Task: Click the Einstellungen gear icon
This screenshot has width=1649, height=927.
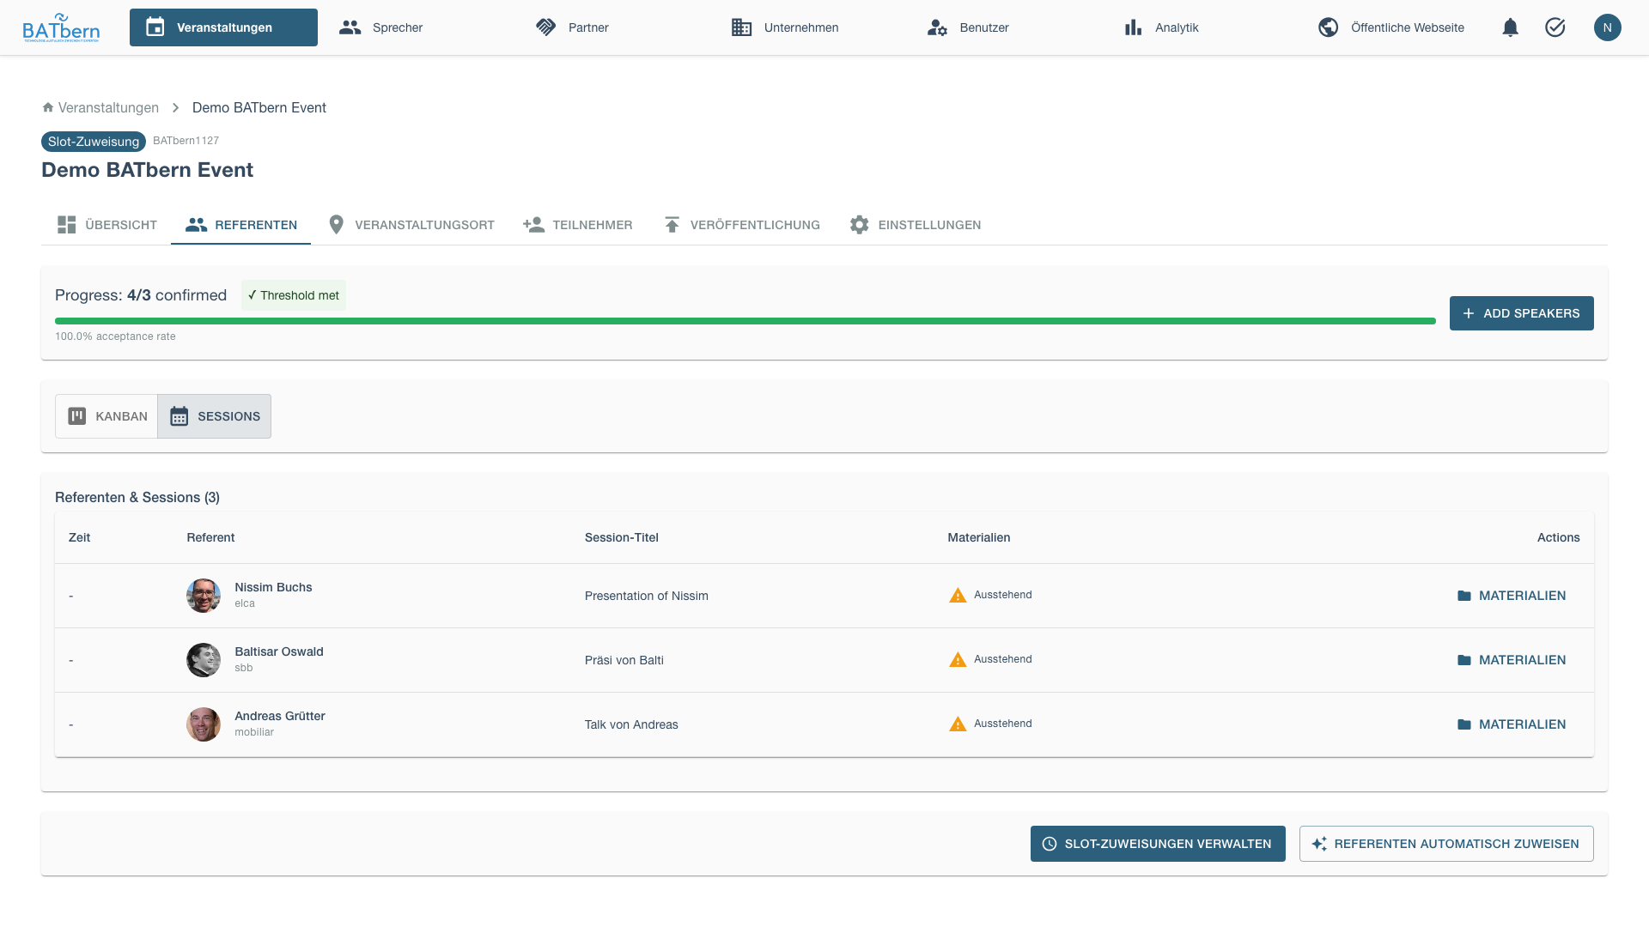Action: click(x=859, y=225)
